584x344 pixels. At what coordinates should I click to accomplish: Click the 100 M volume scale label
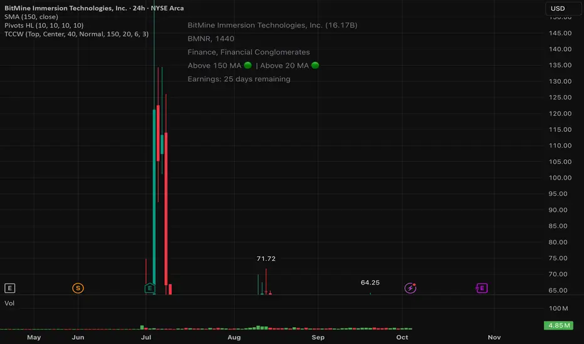click(x=558, y=308)
